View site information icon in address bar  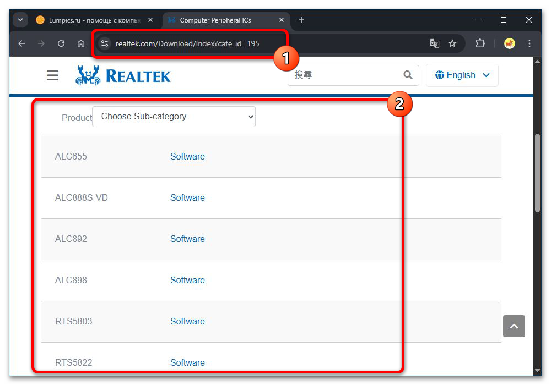click(104, 43)
